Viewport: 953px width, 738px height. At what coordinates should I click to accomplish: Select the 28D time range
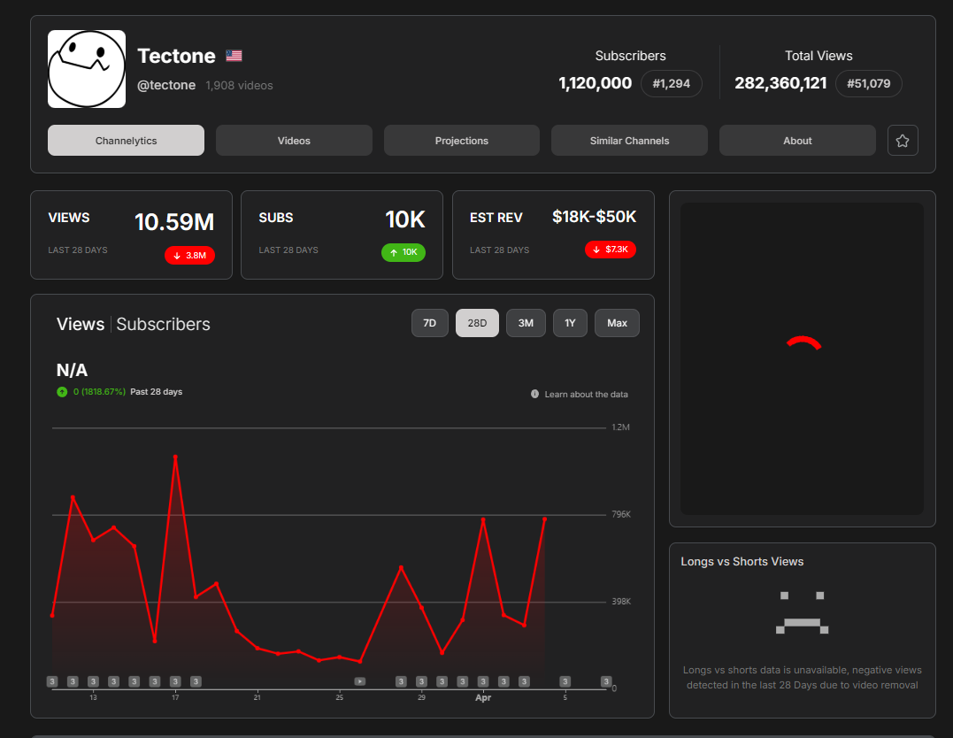click(x=477, y=323)
